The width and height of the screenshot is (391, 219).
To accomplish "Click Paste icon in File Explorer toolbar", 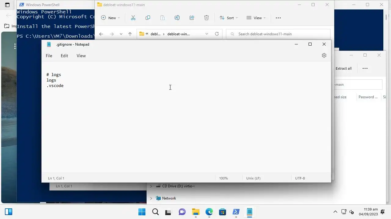I will [163, 18].
